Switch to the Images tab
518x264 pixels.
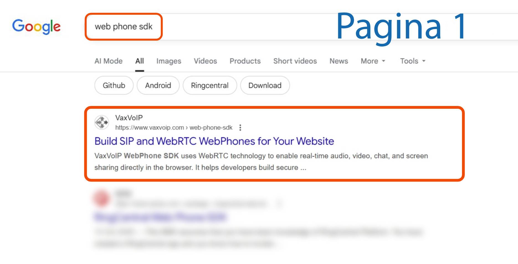(x=168, y=61)
